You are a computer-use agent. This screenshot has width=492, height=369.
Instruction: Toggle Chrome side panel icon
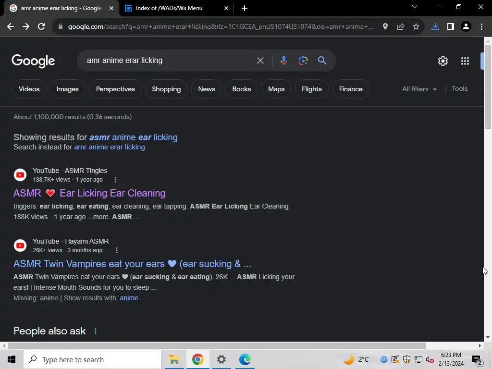(x=451, y=27)
